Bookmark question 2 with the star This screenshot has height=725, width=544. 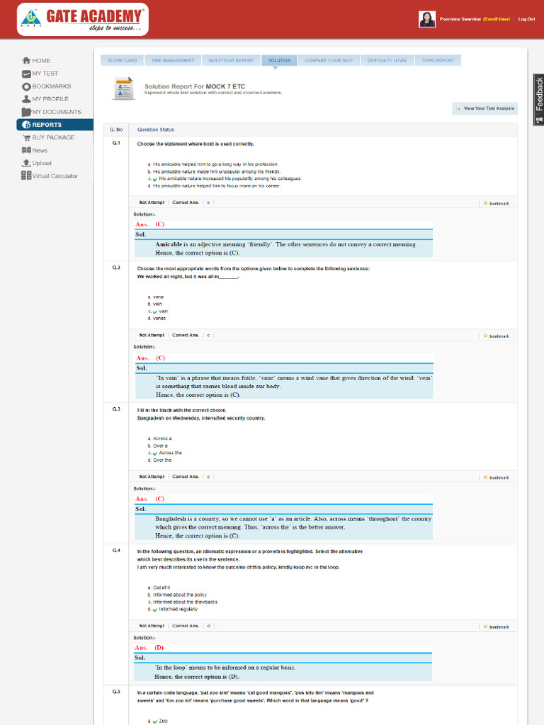point(485,336)
